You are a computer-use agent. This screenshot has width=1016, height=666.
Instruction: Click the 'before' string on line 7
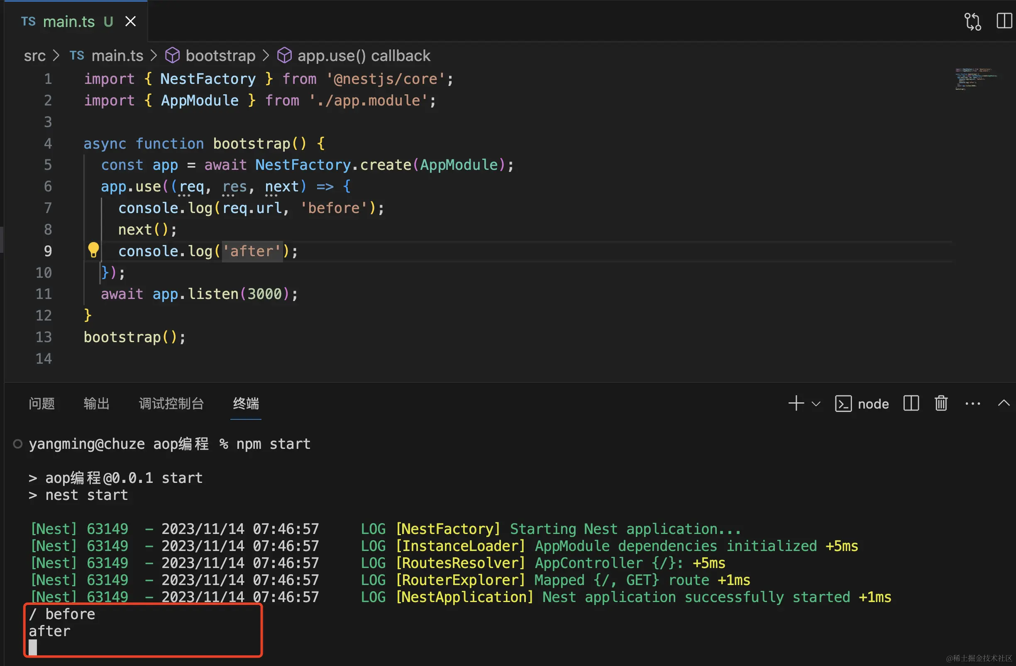click(x=333, y=208)
